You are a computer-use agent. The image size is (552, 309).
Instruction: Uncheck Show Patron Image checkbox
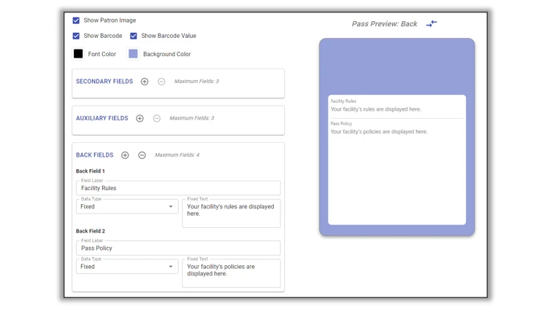(76, 20)
